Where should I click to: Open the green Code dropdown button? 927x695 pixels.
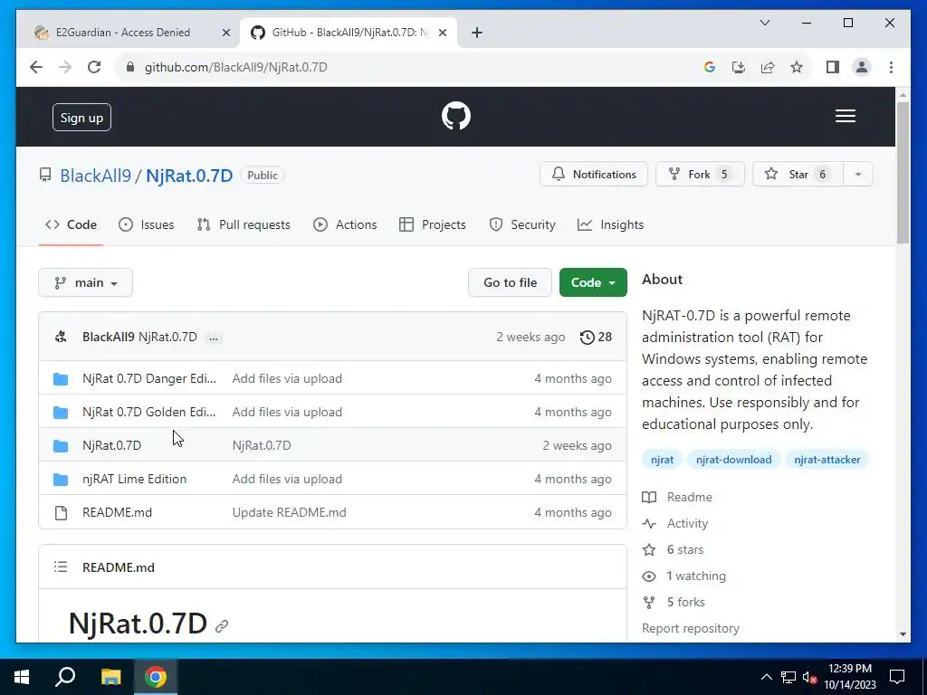(x=593, y=283)
